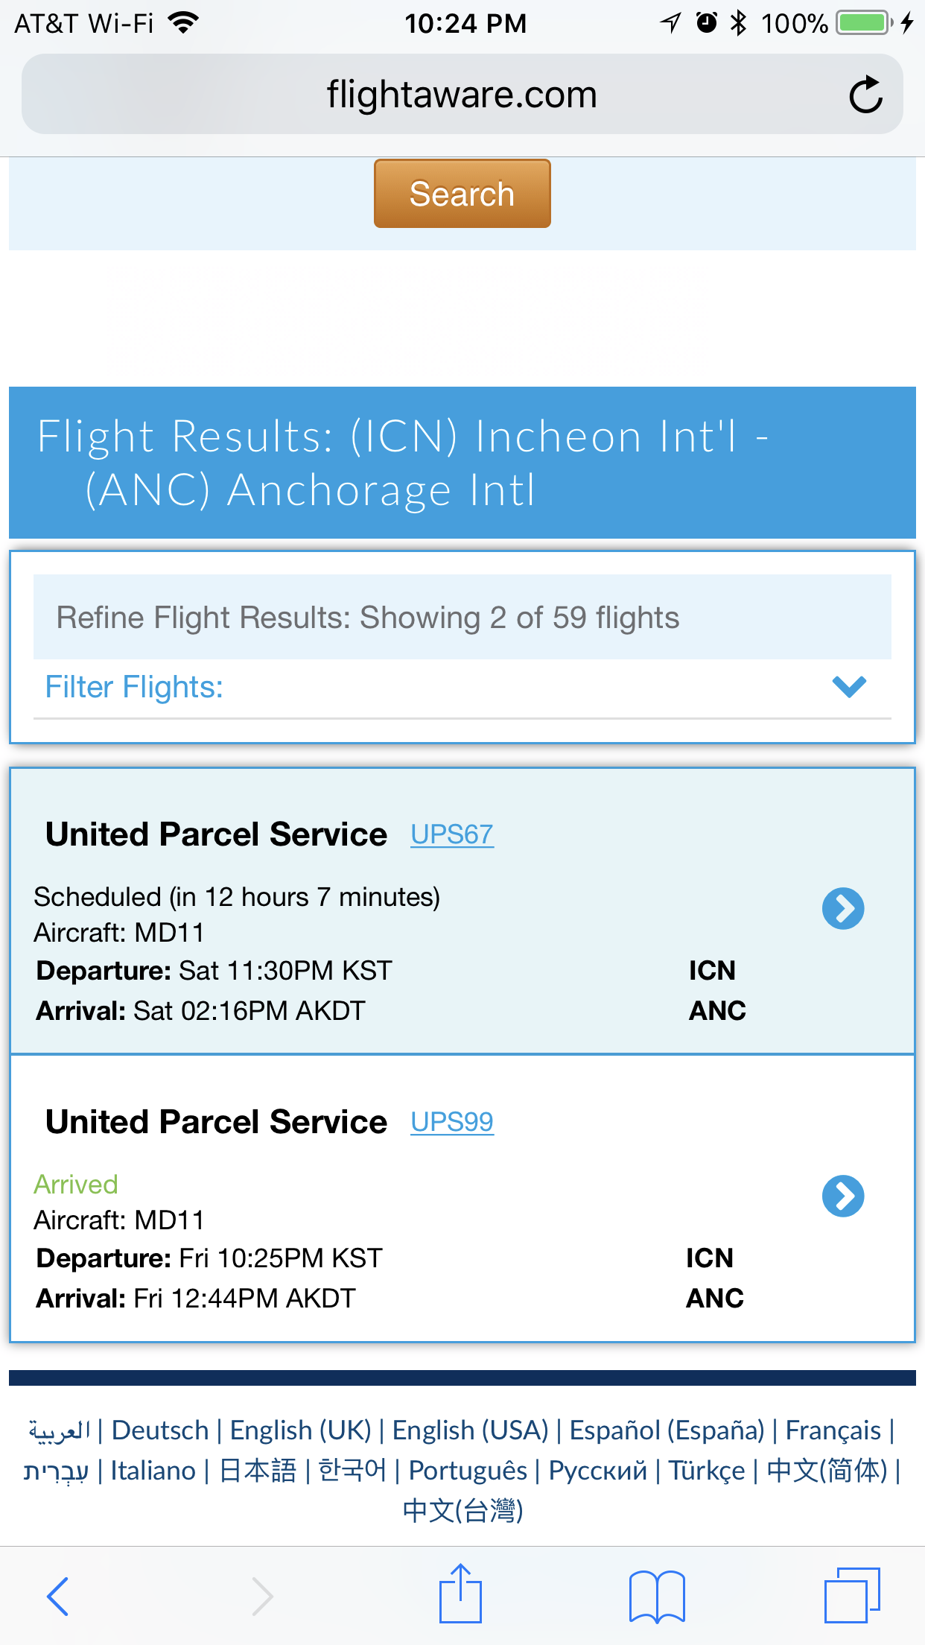925x1645 pixels.
Task: Select Português language link
Action: pyautogui.click(x=468, y=1471)
